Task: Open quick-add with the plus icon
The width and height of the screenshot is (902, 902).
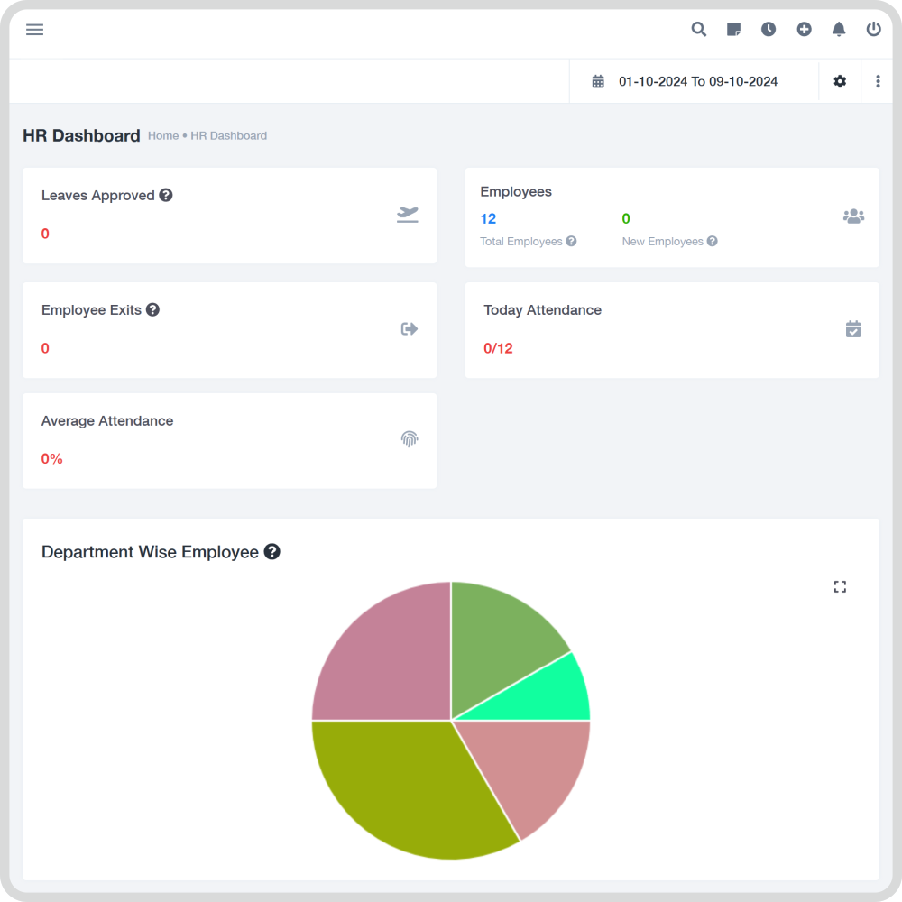Action: click(x=804, y=29)
